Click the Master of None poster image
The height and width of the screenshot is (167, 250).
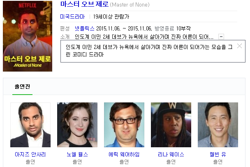coord(28,36)
